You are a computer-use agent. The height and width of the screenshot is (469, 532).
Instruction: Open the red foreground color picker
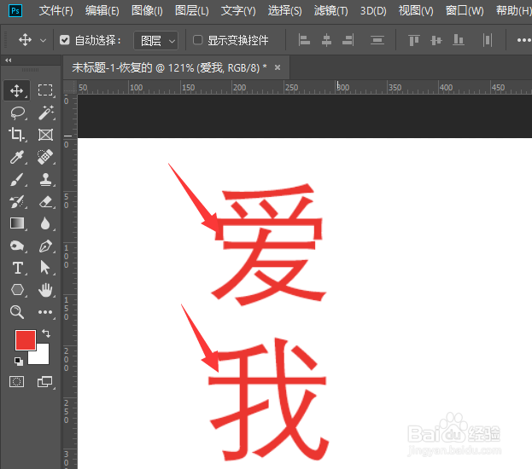click(x=25, y=339)
